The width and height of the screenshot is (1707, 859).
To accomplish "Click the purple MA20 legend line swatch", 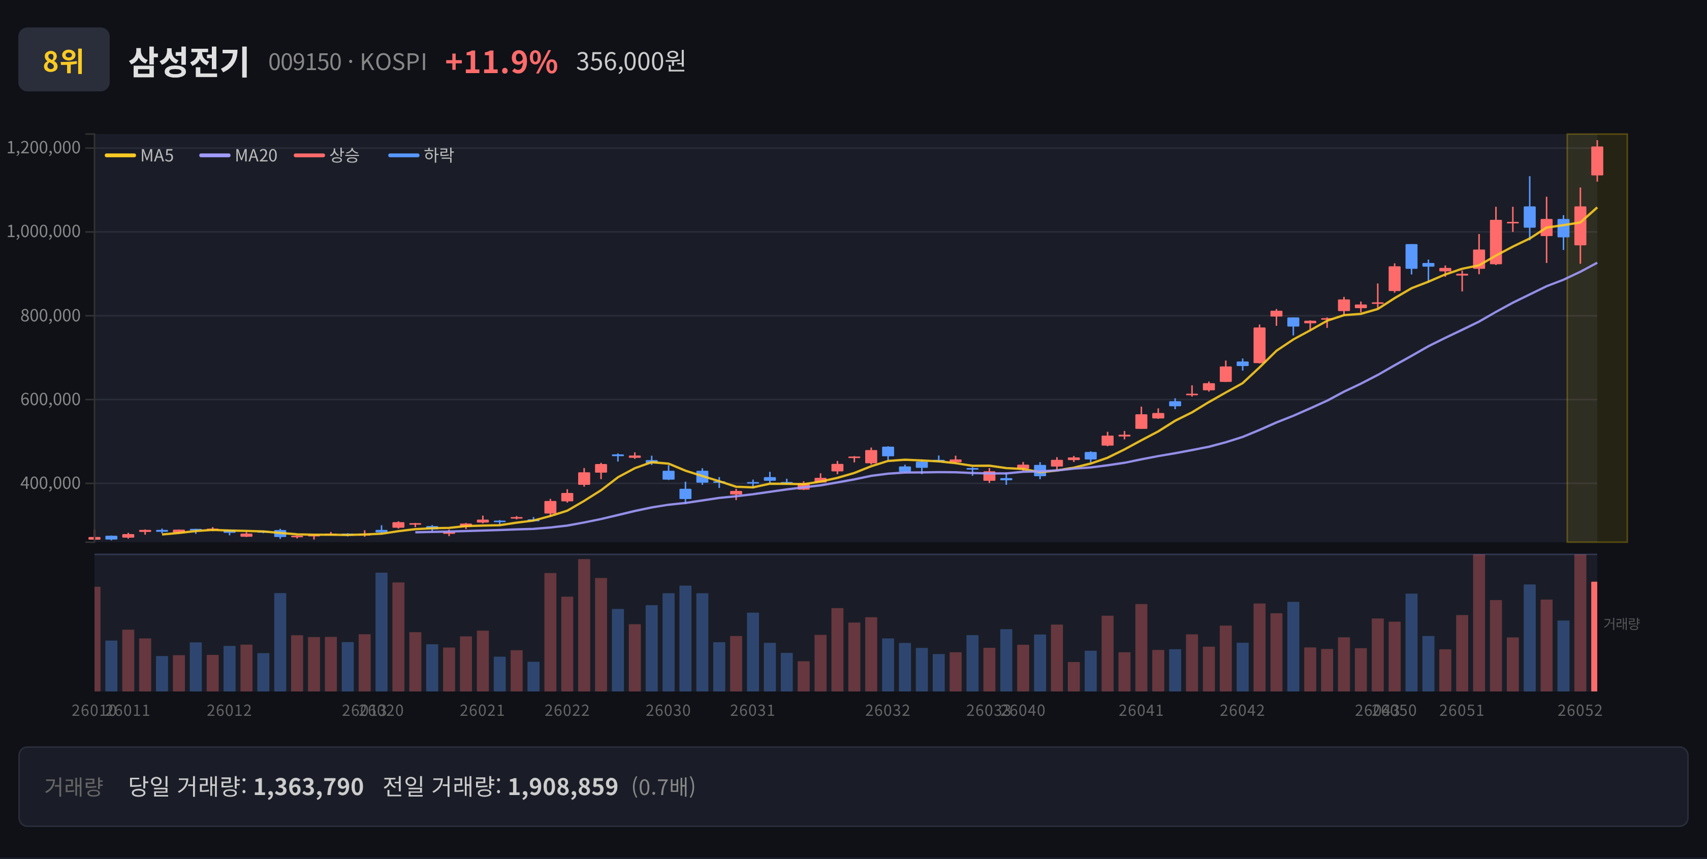I will click(215, 156).
